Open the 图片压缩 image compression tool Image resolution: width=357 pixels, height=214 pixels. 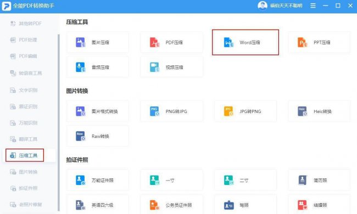pos(97,42)
